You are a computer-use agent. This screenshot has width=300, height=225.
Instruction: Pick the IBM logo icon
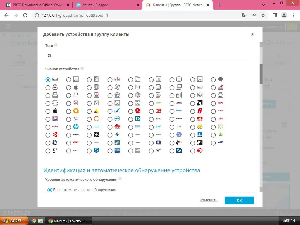tap(138, 127)
